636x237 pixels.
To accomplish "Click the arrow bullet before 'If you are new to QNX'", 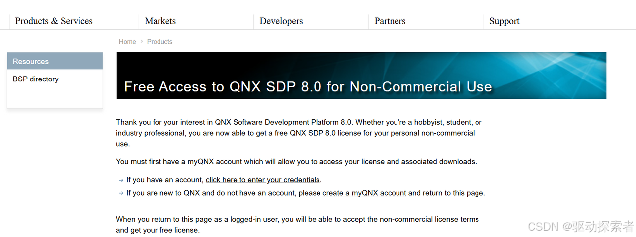I will pos(121,193).
